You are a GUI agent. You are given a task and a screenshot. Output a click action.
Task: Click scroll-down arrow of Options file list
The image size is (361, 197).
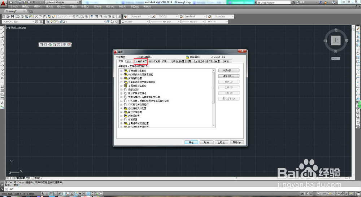(213, 126)
